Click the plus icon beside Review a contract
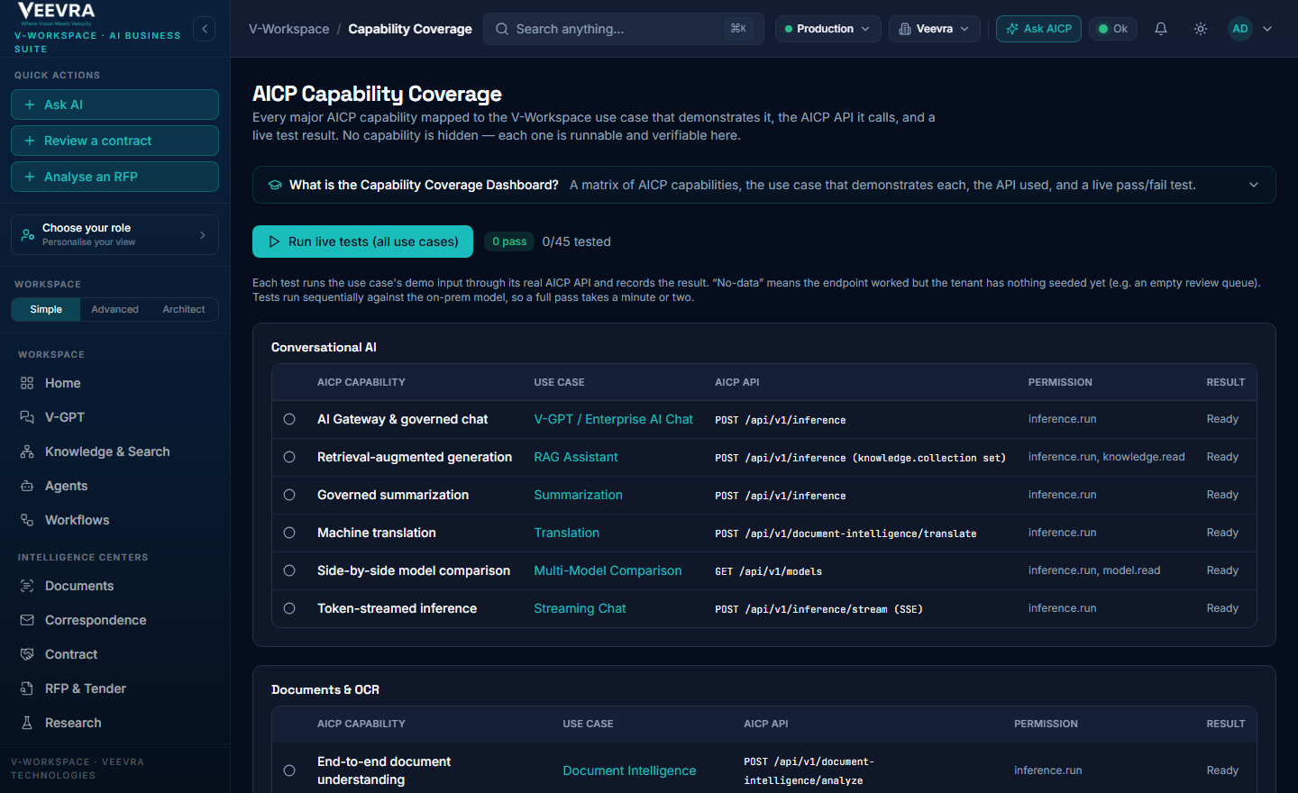The image size is (1298, 793). [x=30, y=141]
